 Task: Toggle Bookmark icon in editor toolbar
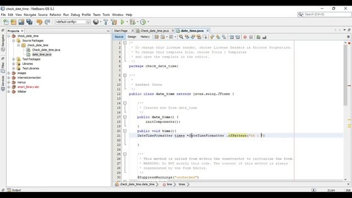tap(224, 37)
